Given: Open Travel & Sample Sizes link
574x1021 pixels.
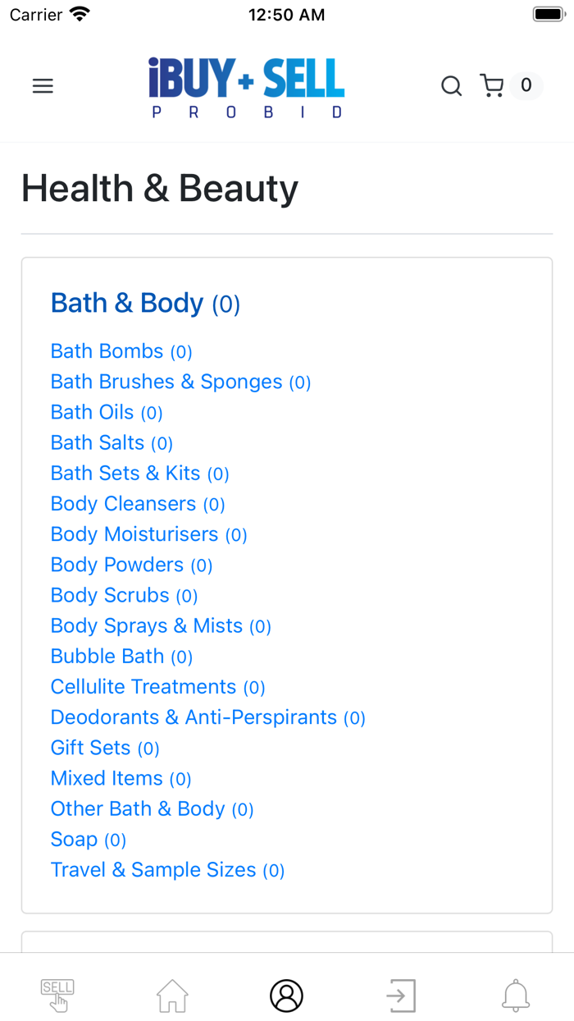Looking at the screenshot, I should point(153,870).
